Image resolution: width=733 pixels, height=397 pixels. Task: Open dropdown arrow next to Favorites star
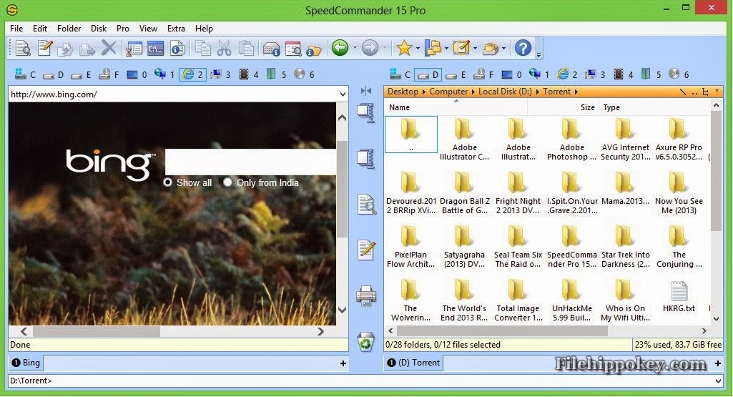coord(418,48)
